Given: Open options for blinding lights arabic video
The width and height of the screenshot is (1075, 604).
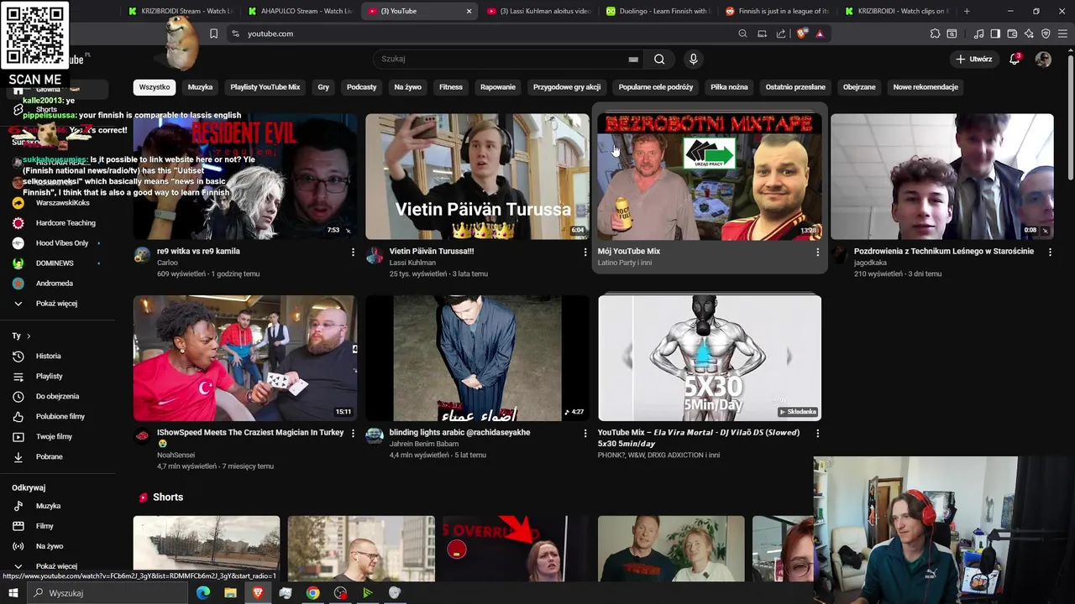Looking at the screenshot, I should click(585, 433).
